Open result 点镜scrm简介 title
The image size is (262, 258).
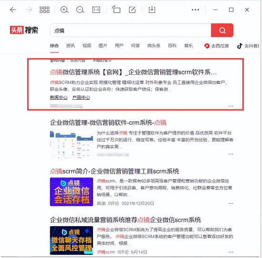coord(115,171)
